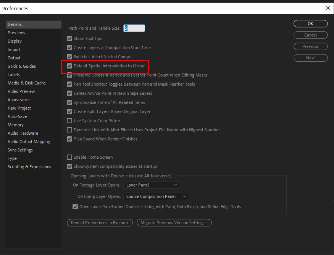The image size is (334, 255).
Task: Enable Use System Color Picker
Action: click(69, 121)
